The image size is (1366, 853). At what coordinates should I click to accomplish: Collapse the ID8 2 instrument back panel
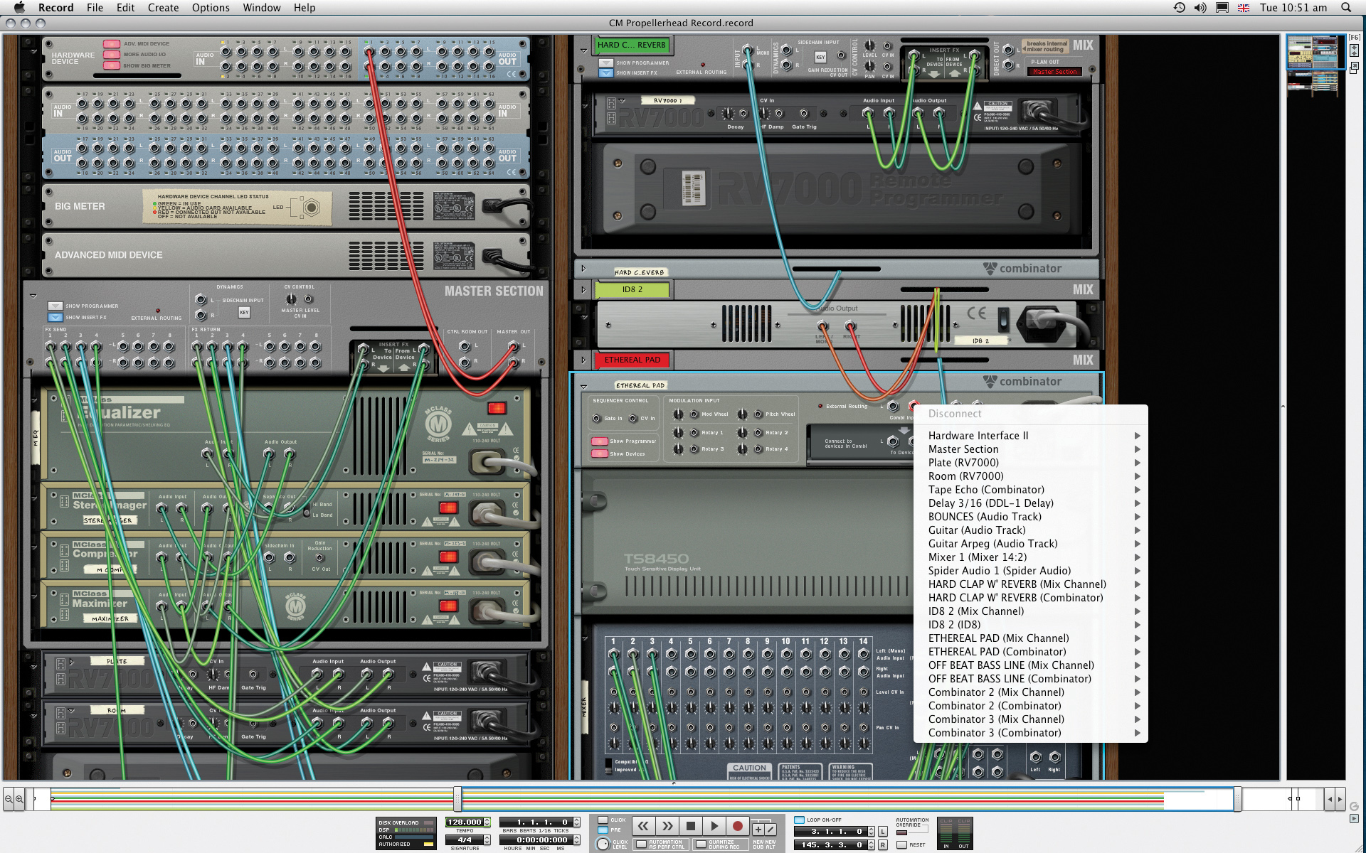pyautogui.click(x=583, y=317)
